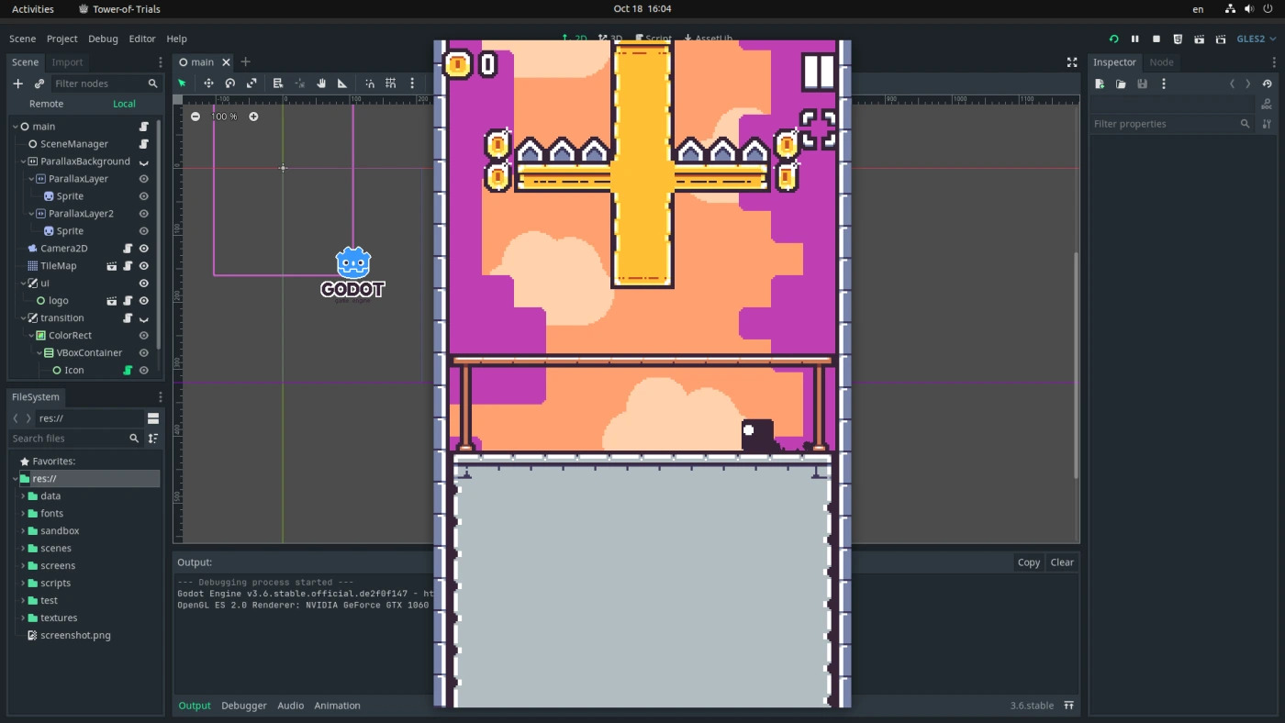The height and width of the screenshot is (723, 1285).
Task: Open the Inspector documentation search icon
Action: [1268, 104]
